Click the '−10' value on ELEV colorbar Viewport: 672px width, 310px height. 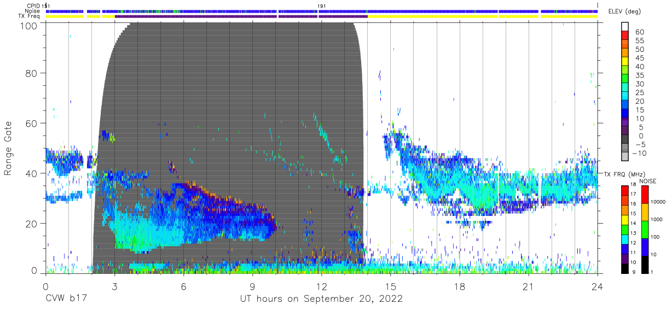(x=639, y=154)
